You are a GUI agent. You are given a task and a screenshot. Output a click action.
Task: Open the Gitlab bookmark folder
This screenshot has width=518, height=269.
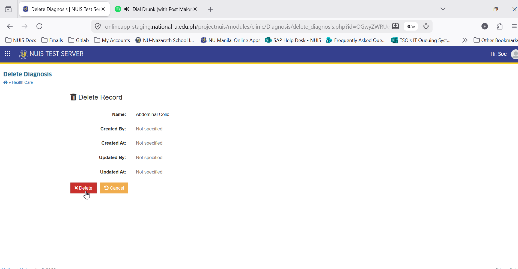coord(79,40)
